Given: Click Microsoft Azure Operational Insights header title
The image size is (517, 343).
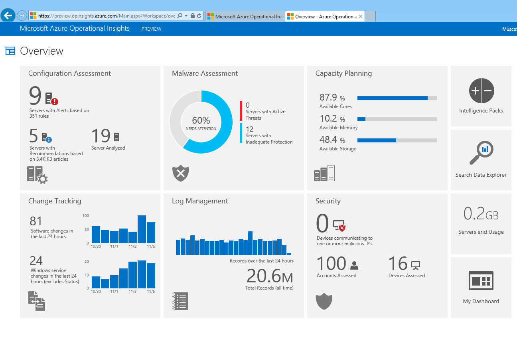Looking at the screenshot, I should coord(75,28).
